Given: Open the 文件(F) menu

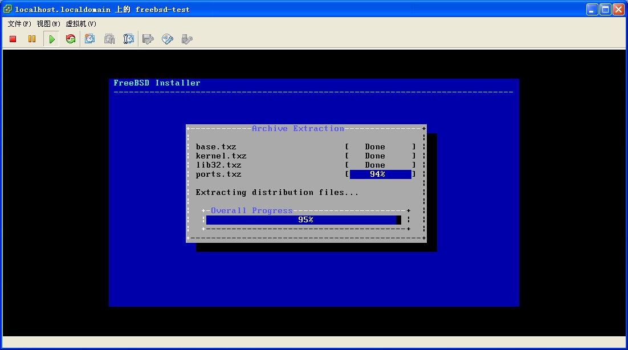Looking at the screenshot, I should pyautogui.click(x=19, y=24).
